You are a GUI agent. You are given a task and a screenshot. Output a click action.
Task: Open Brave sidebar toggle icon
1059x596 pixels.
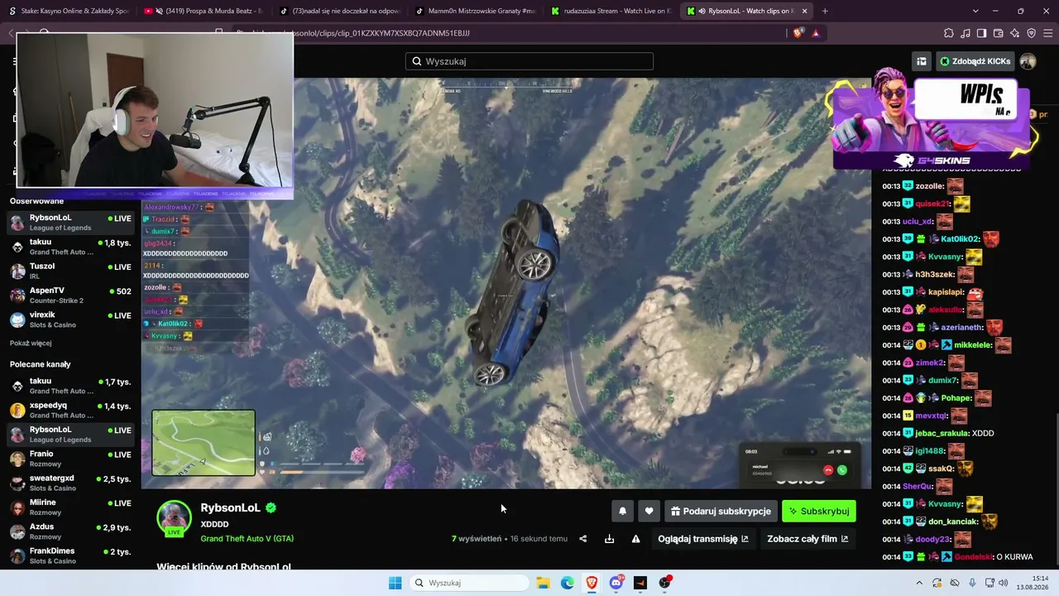click(x=981, y=33)
